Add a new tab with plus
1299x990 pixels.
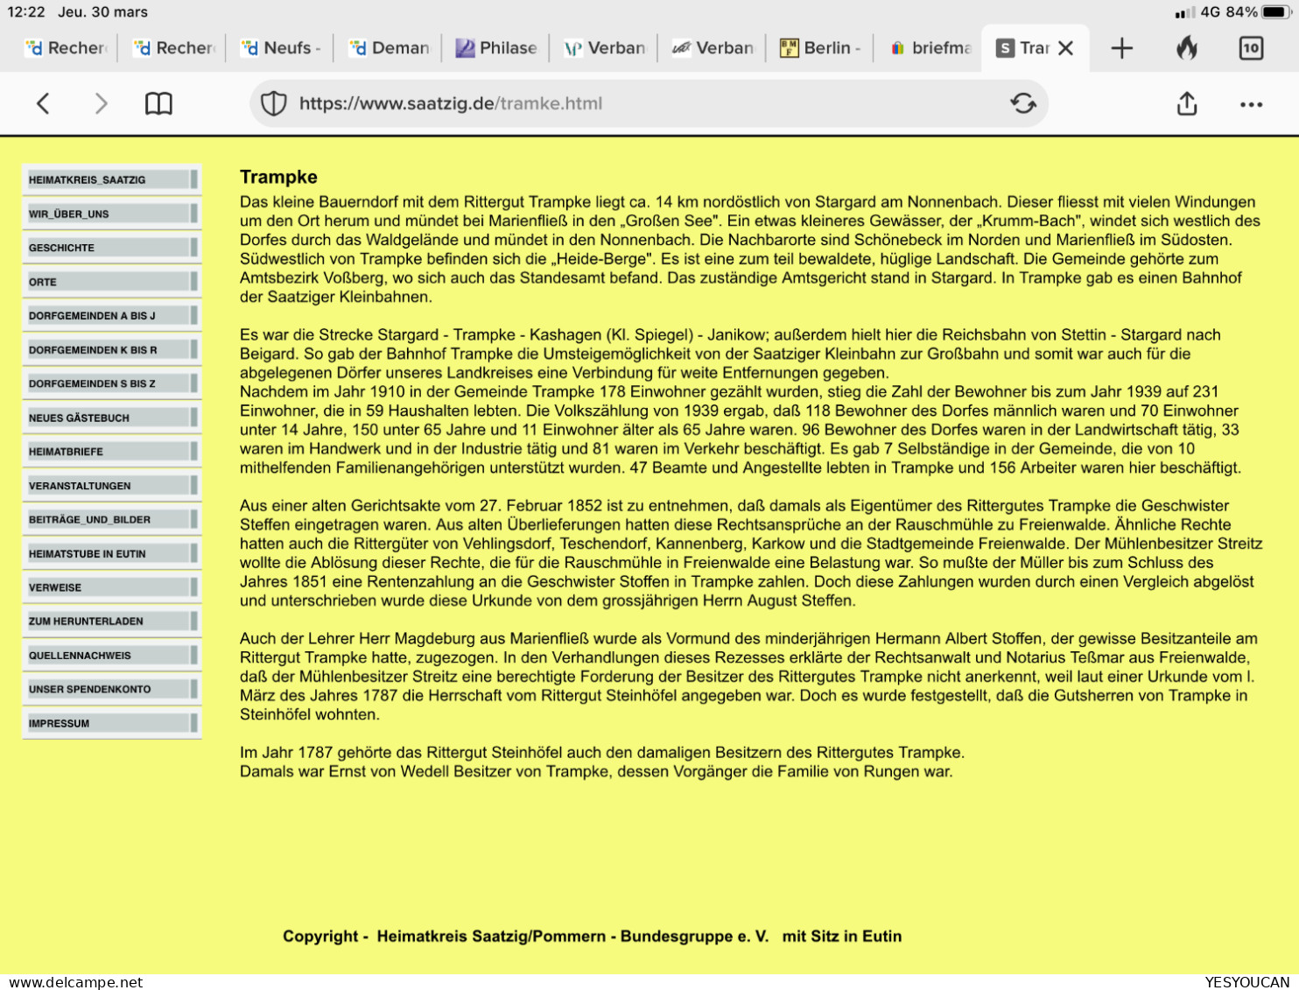click(x=1121, y=48)
